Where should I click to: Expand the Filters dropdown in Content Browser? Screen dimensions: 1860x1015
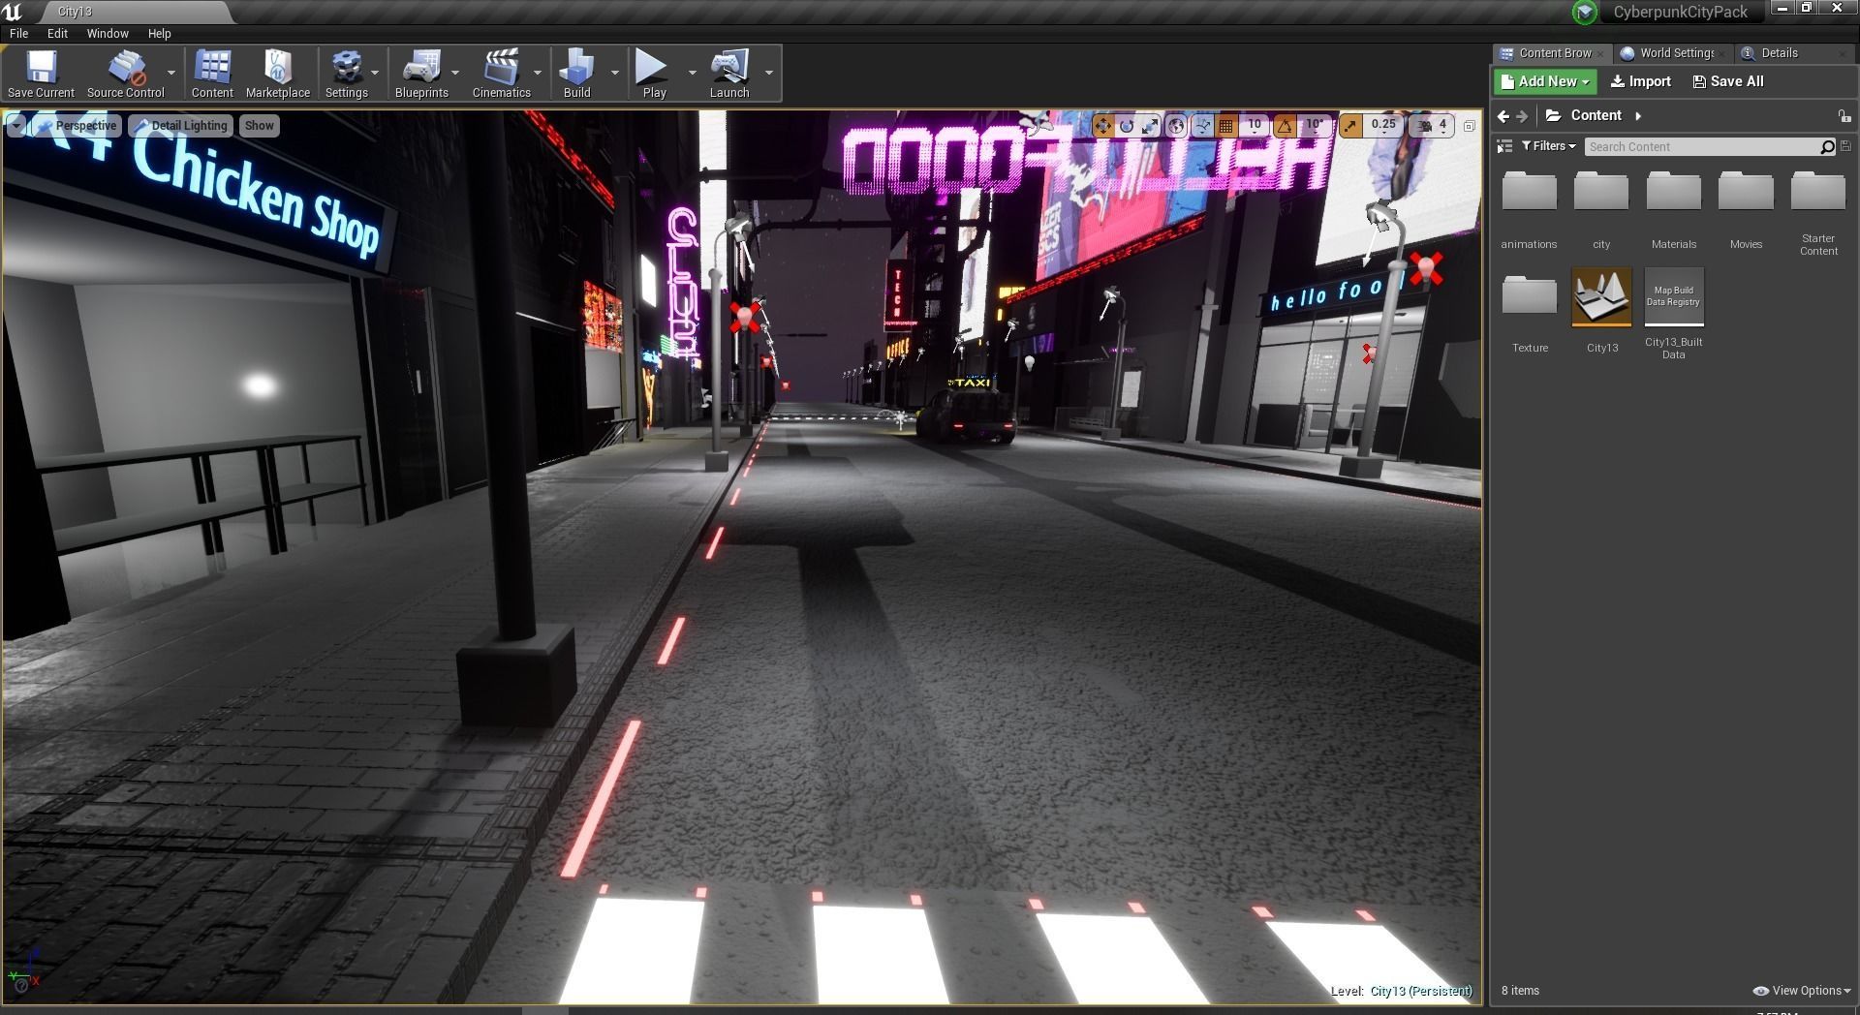[1548, 146]
